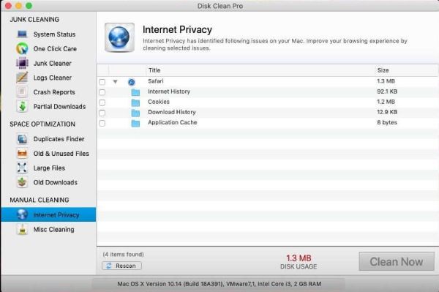Click the System Status laptop icon
This screenshot has height=292, width=439.
click(x=22, y=34)
